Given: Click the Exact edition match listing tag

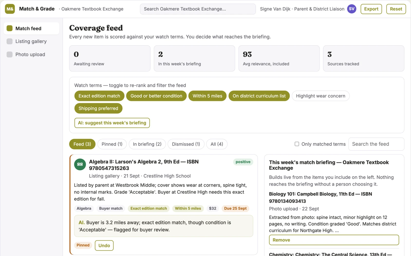Looking at the screenshot, I should point(148,208).
